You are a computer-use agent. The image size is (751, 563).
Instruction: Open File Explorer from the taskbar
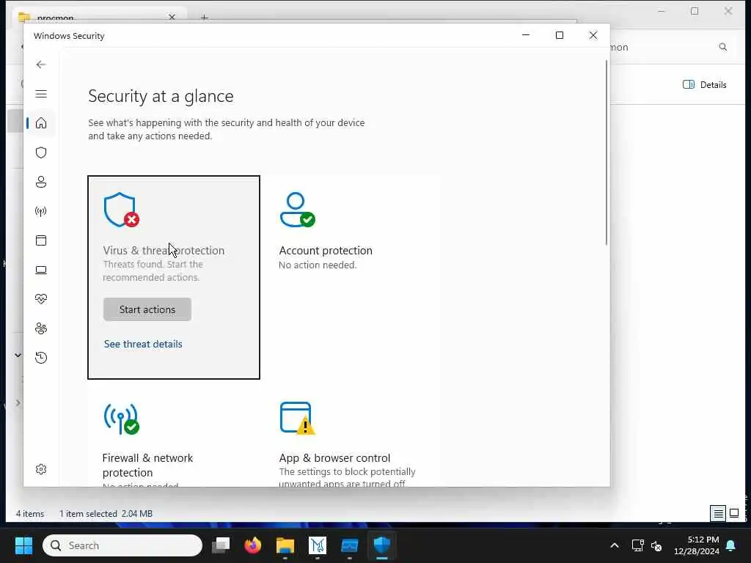point(285,545)
